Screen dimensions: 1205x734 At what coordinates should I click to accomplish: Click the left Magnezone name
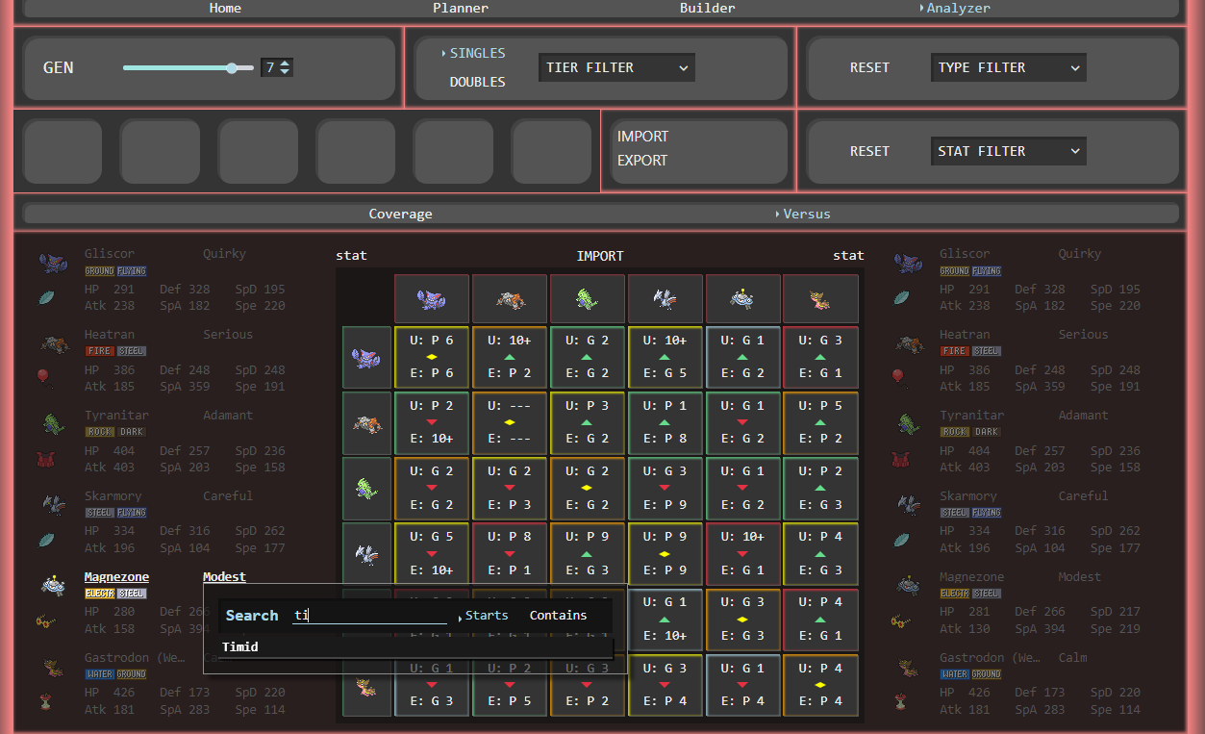116,577
